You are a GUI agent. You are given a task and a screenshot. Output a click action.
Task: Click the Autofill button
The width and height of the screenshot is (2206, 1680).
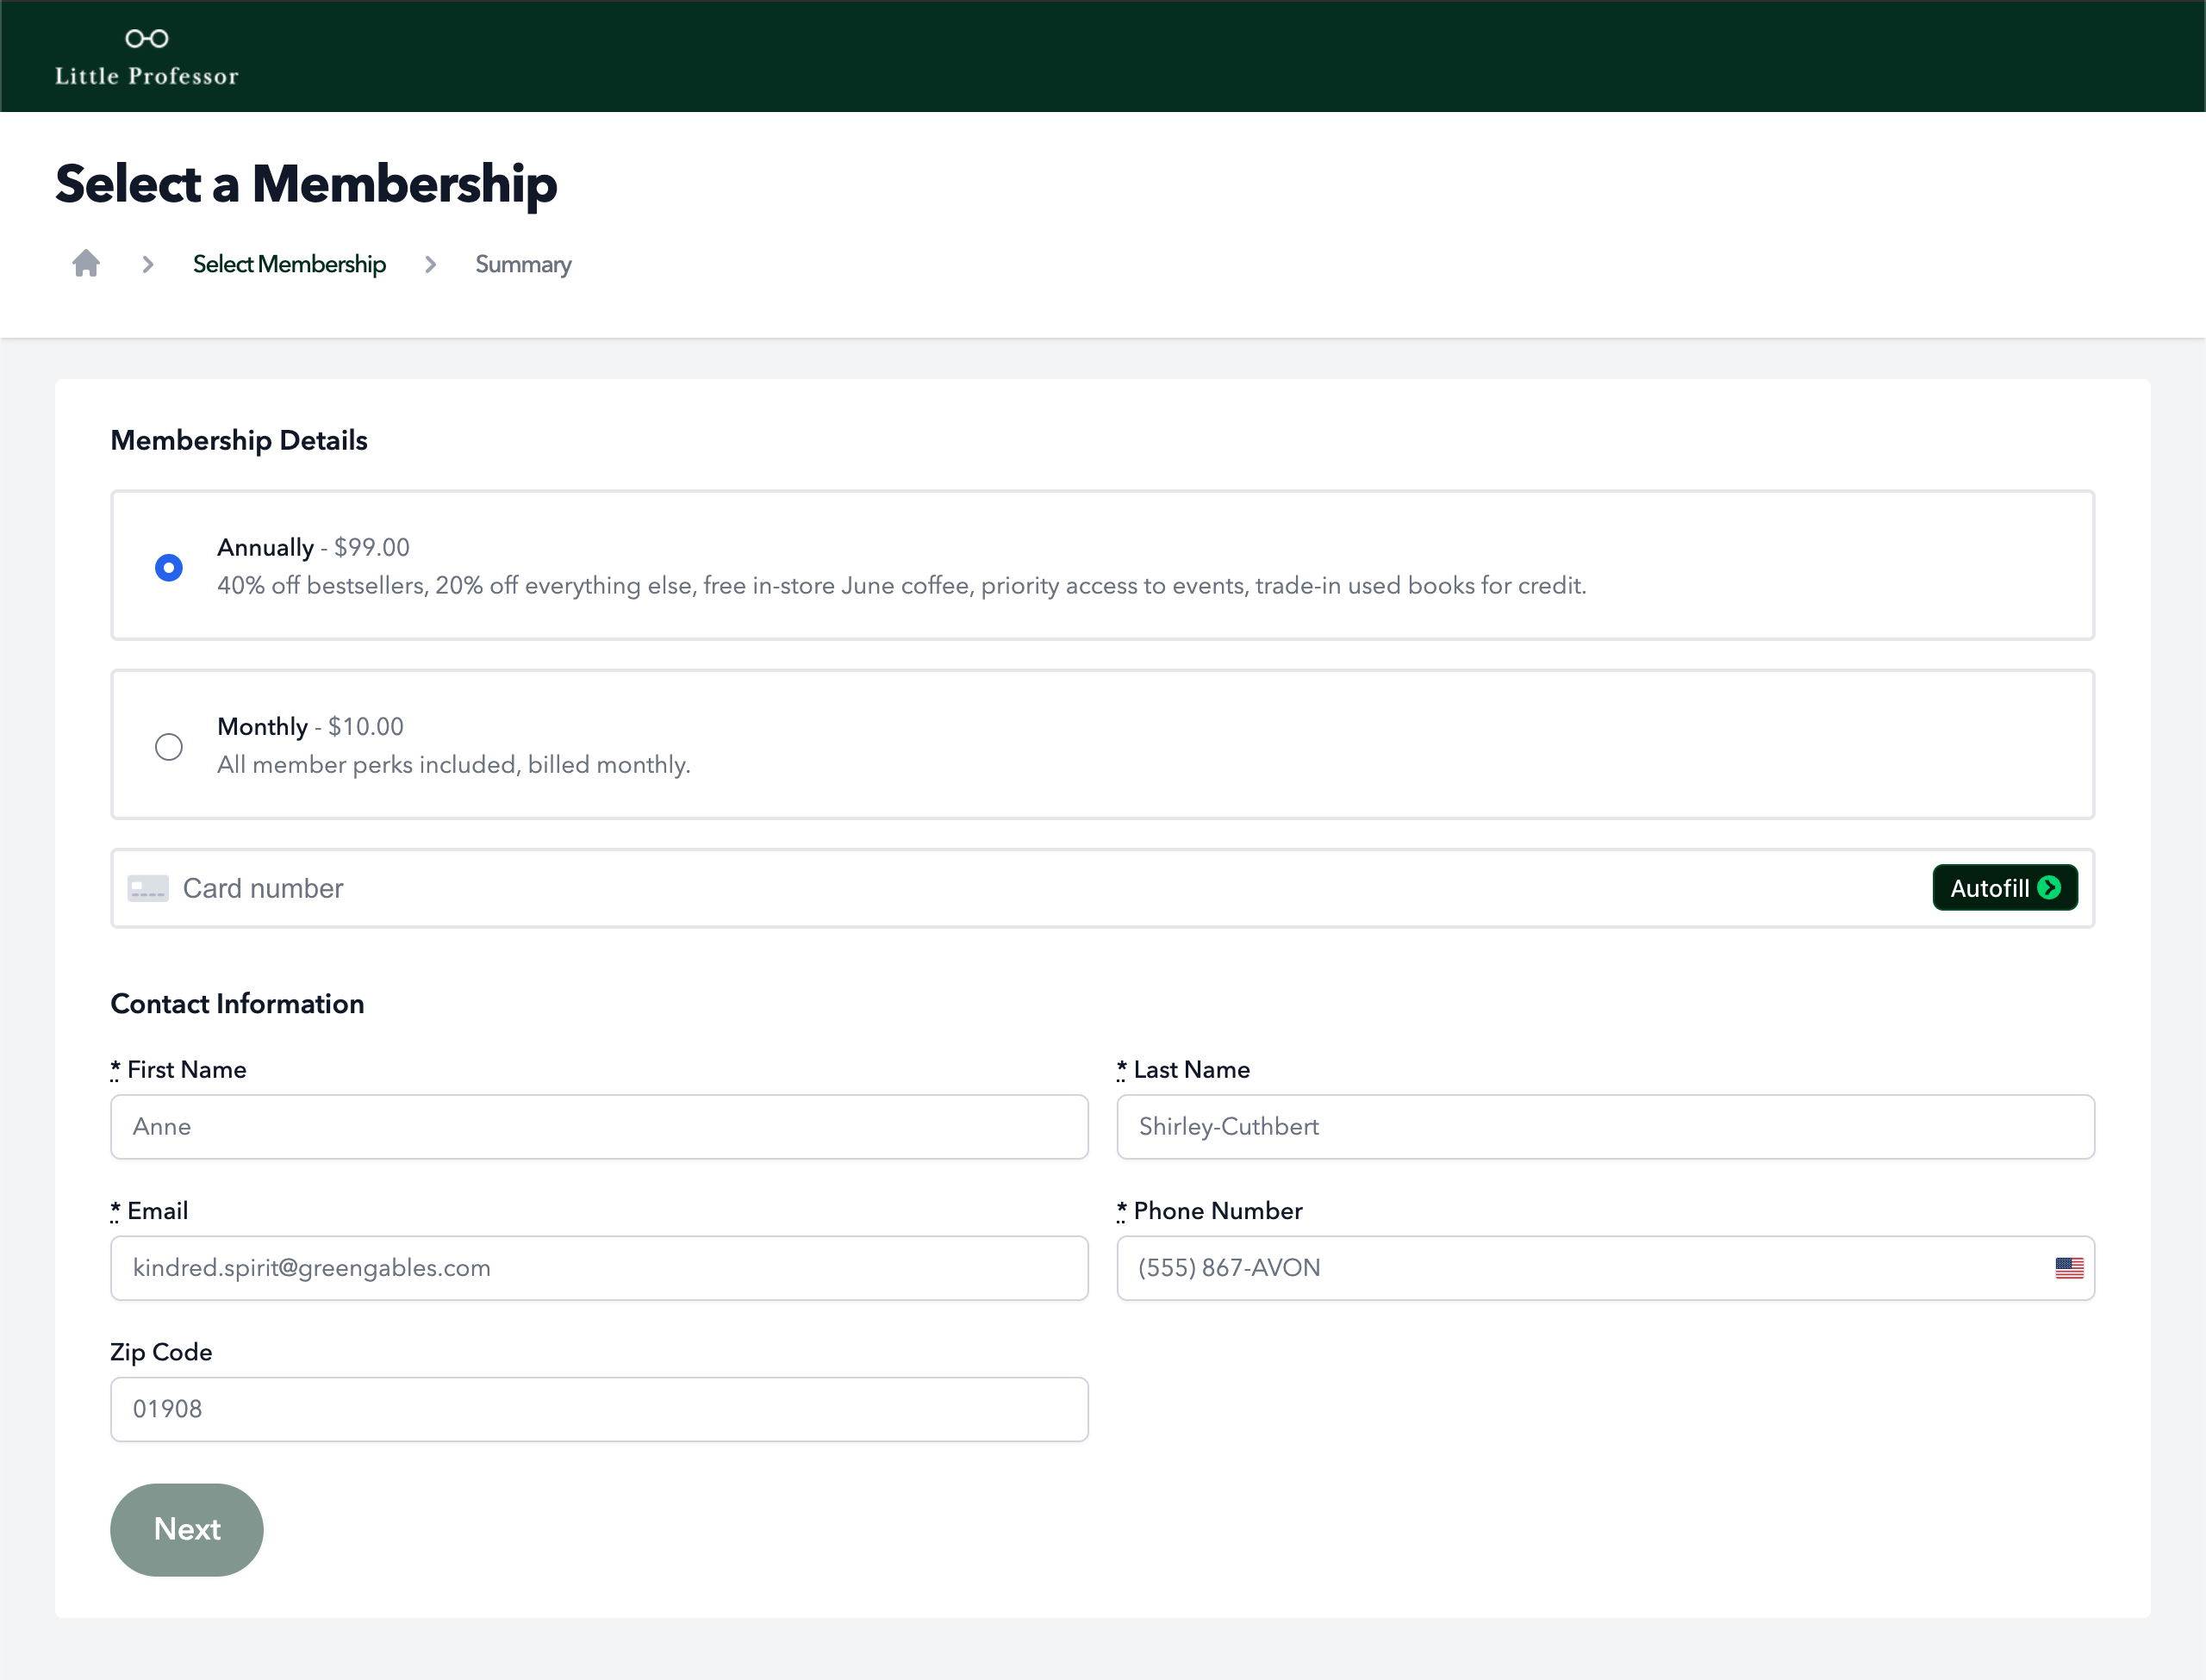pyautogui.click(x=2005, y=888)
